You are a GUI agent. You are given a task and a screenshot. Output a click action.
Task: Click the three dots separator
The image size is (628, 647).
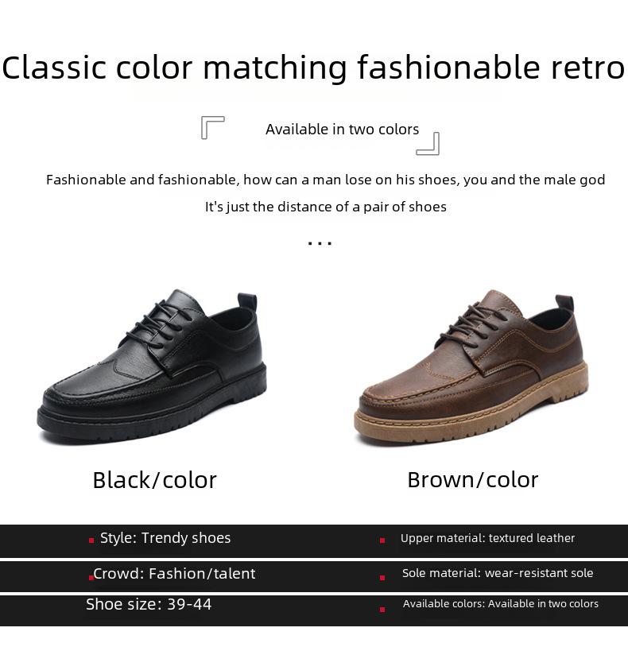click(x=320, y=243)
